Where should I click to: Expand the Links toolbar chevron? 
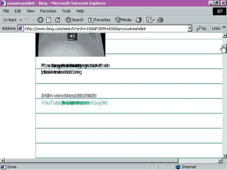click(x=224, y=27)
